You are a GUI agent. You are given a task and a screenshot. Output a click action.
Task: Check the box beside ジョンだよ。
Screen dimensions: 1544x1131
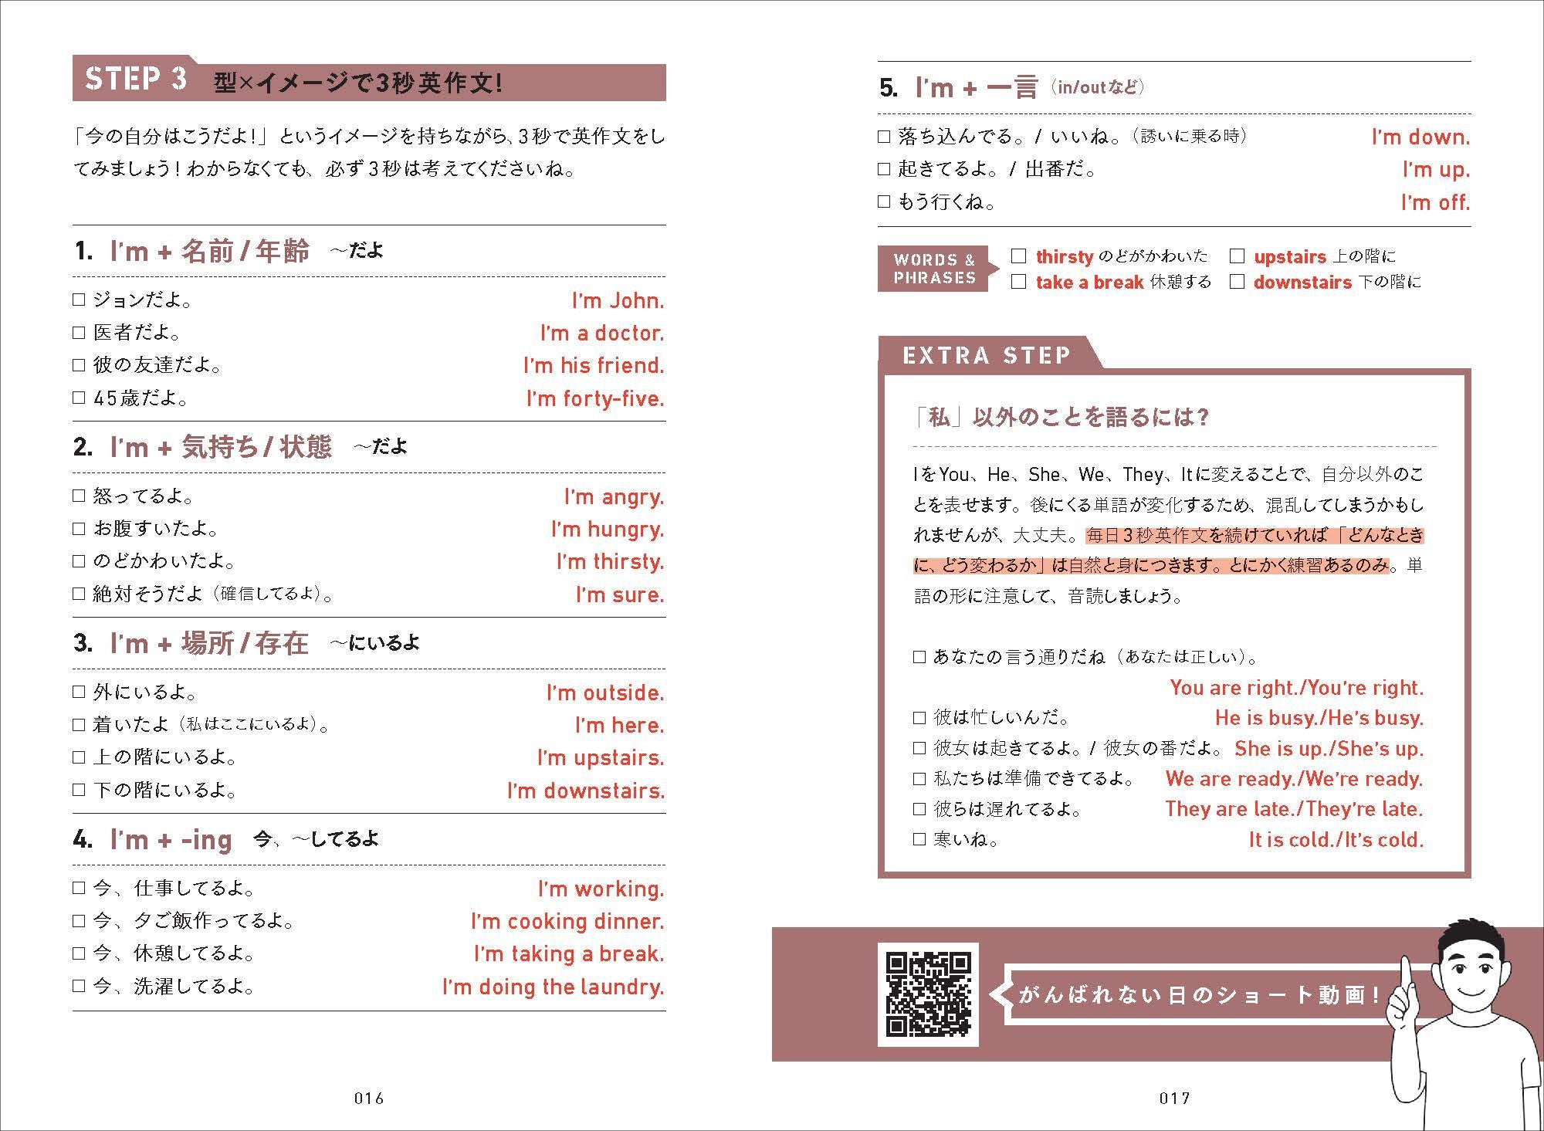(79, 300)
